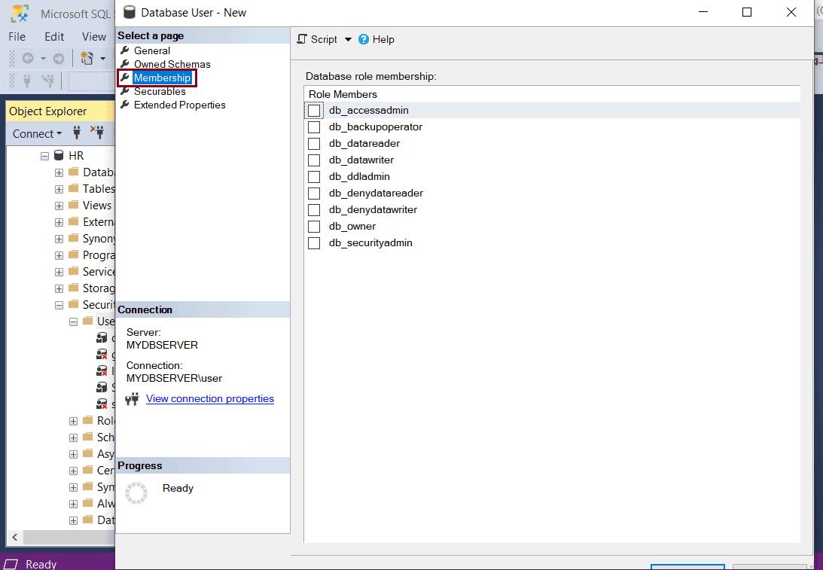This screenshot has height=570, width=823.
Task: Collapse the Security node in the tree
Action: (59, 304)
